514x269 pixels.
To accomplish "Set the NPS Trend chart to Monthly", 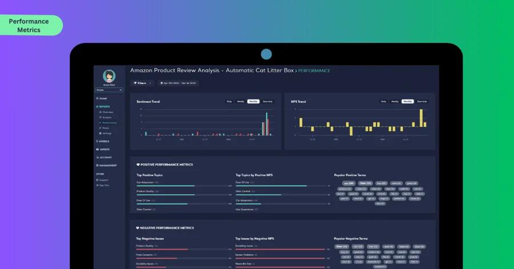I will tap(408, 102).
